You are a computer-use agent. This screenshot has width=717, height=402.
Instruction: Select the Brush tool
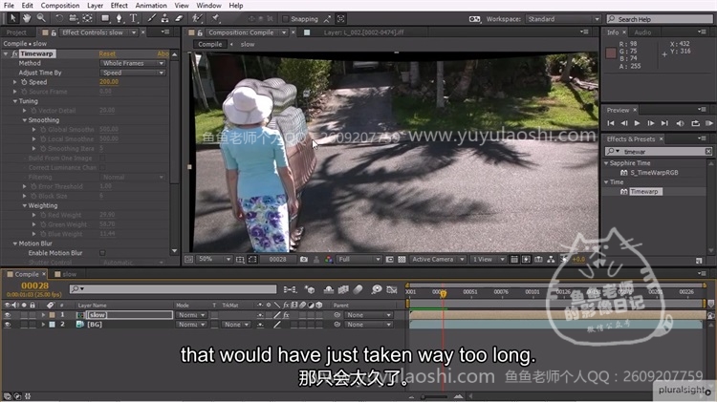coord(152,18)
